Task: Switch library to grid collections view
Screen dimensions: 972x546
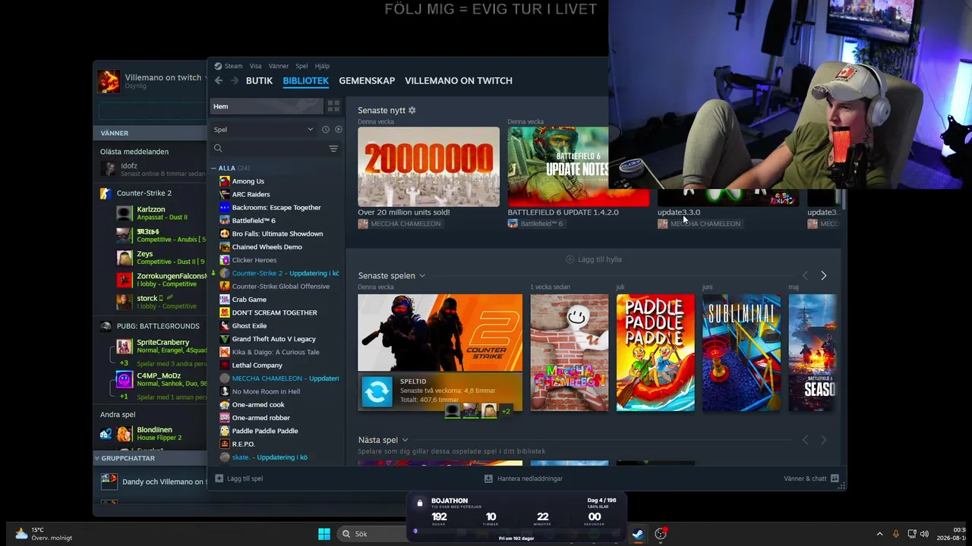Action: 333,106
